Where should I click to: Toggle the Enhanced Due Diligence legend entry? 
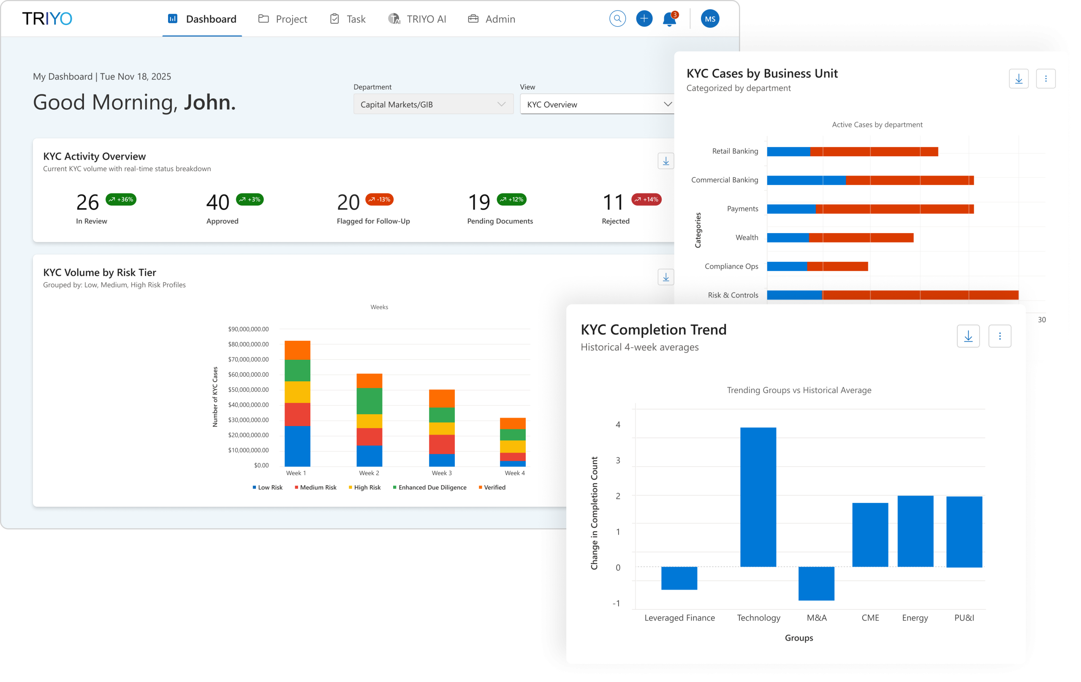click(429, 487)
